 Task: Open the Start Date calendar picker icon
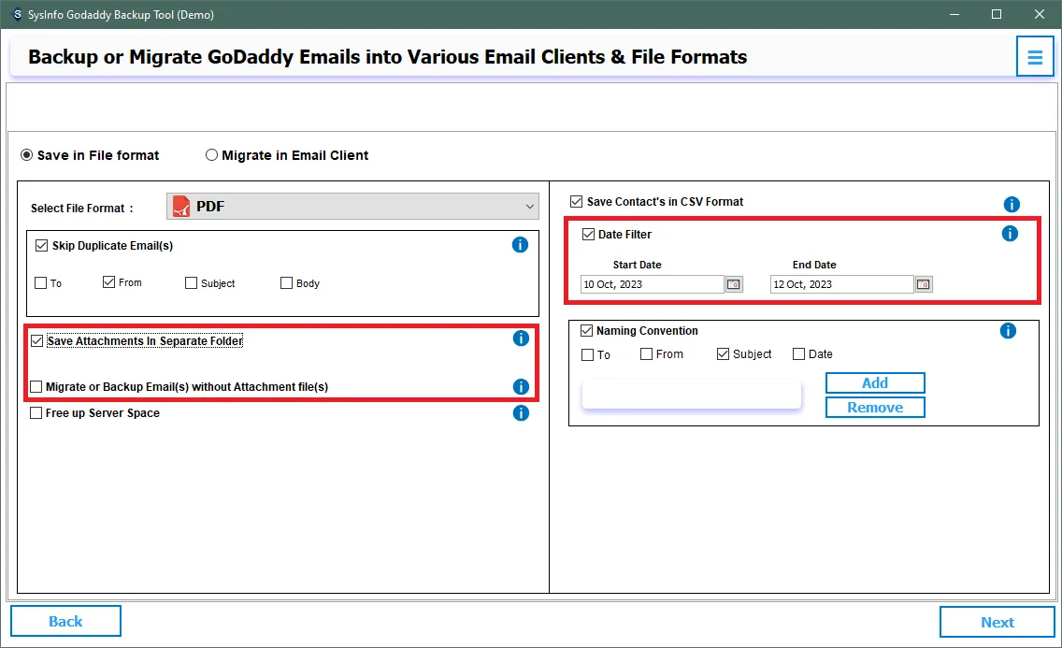tap(734, 284)
